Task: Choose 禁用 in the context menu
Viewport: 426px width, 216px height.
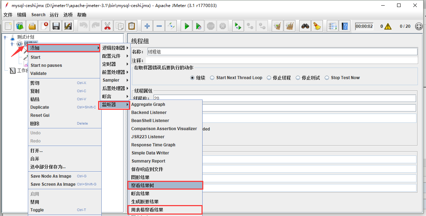Action: pos(65,202)
